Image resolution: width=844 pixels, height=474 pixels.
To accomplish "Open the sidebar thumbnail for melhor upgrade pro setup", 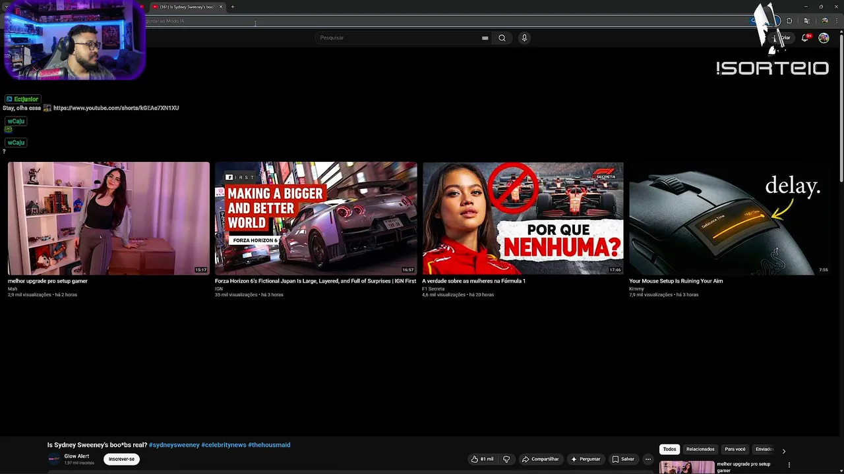I will tap(686, 467).
